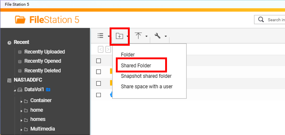Viewport: 285px width, 135px height.
Task: Collapse the DataVol1 volume node
Action: point(15,90)
